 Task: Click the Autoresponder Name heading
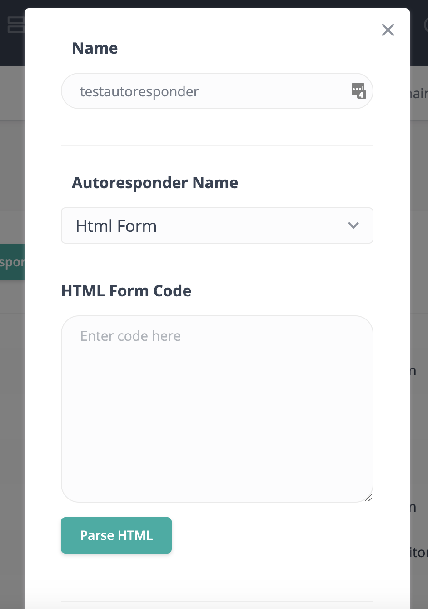tap(155, 182)
